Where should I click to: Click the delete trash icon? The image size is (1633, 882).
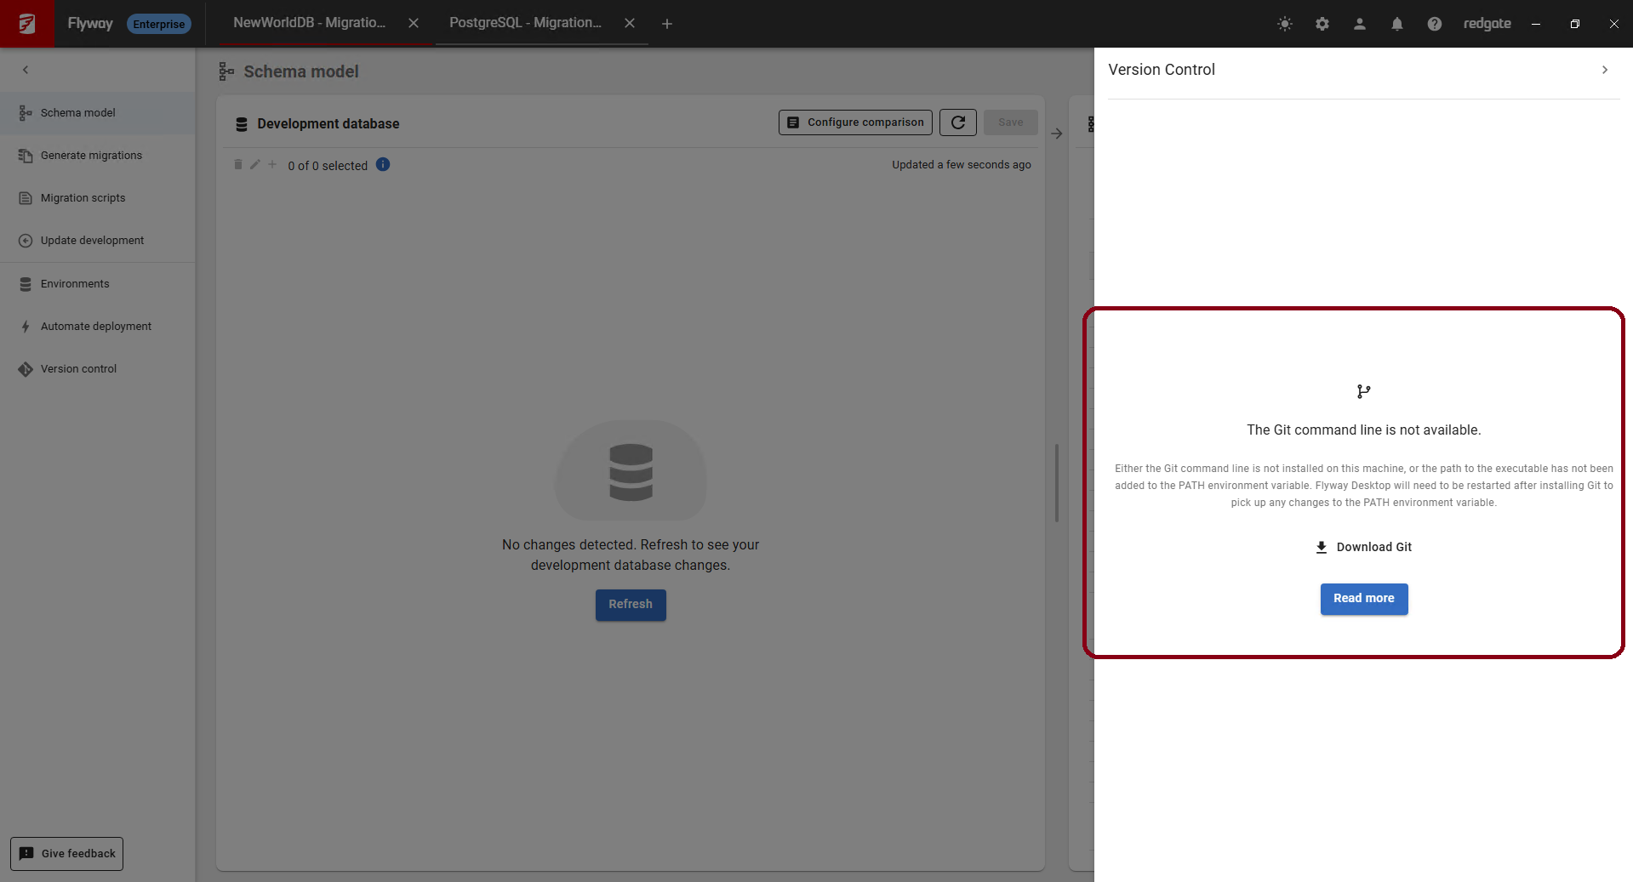(238, 165)
